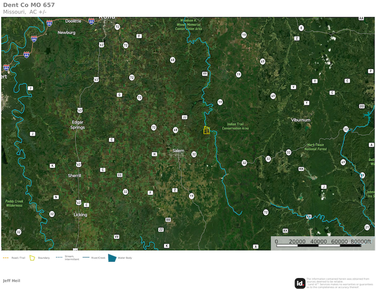Click the Land id disclaimer text

[340, 283]
